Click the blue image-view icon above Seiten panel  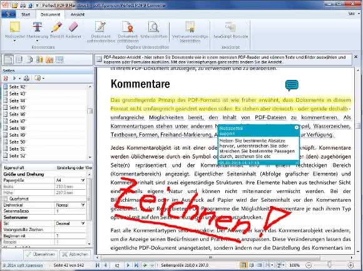[x=59, y=59]
